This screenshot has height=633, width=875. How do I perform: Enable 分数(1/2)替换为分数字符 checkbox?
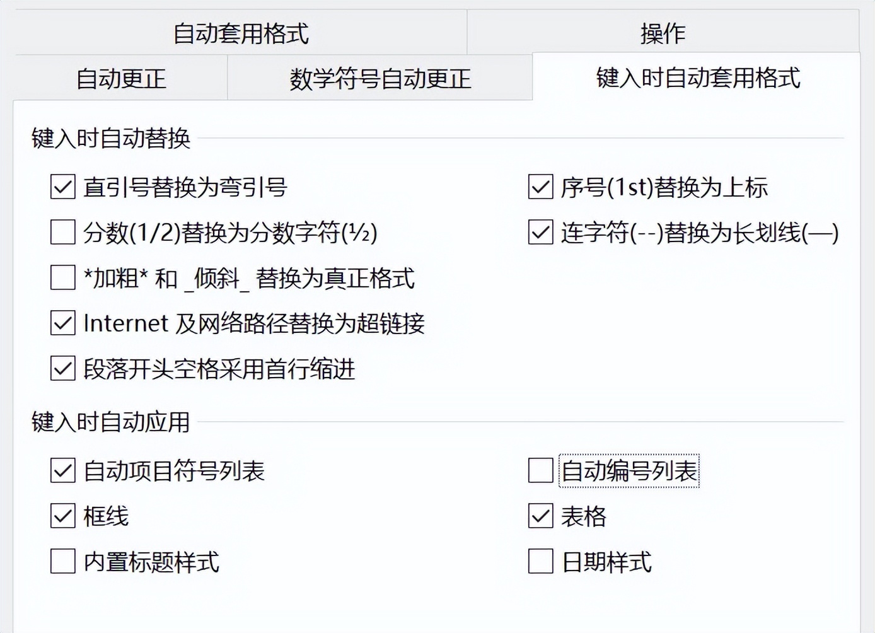point(63,232)
